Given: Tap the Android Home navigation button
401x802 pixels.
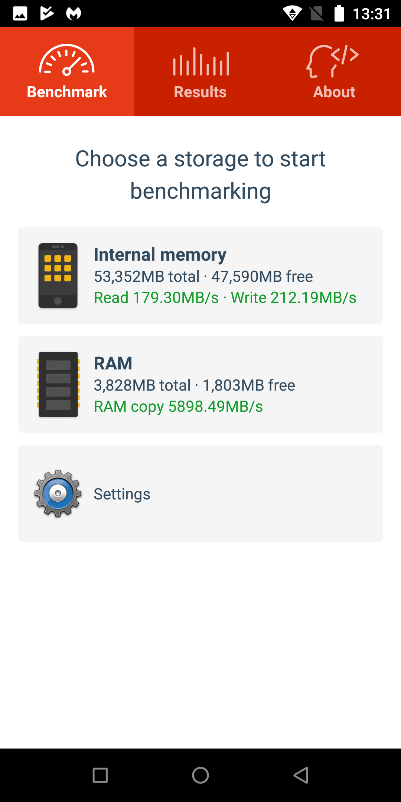Looking at the screenshot, I should pyautogui.click(x=200, y=775).
